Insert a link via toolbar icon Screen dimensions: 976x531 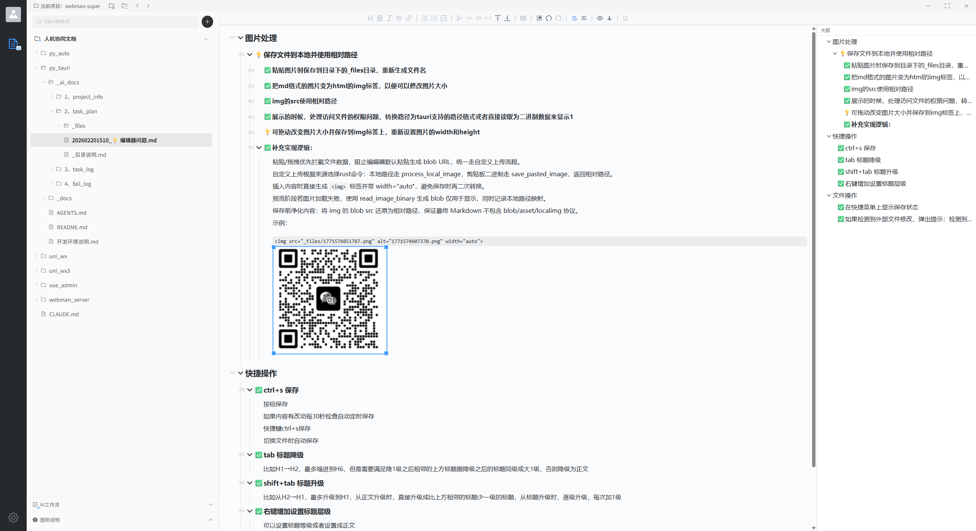[x=408, y=18]
